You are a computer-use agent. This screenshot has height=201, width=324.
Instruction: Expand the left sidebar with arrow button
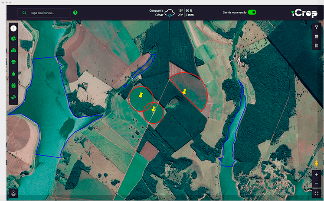tap(13, 28)
